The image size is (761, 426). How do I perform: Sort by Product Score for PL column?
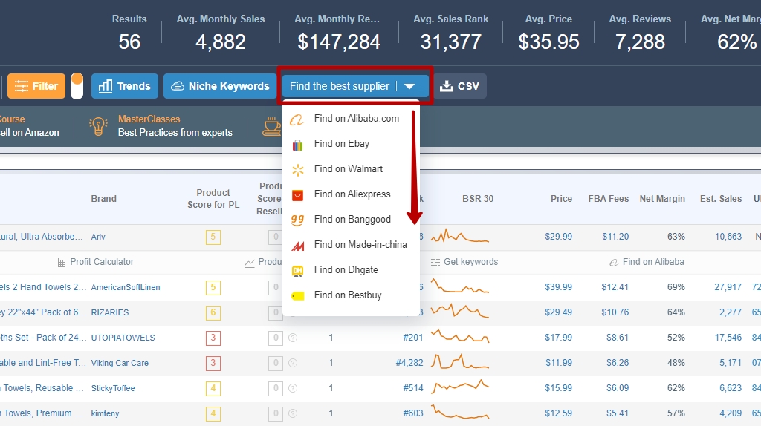coord(213,199)
